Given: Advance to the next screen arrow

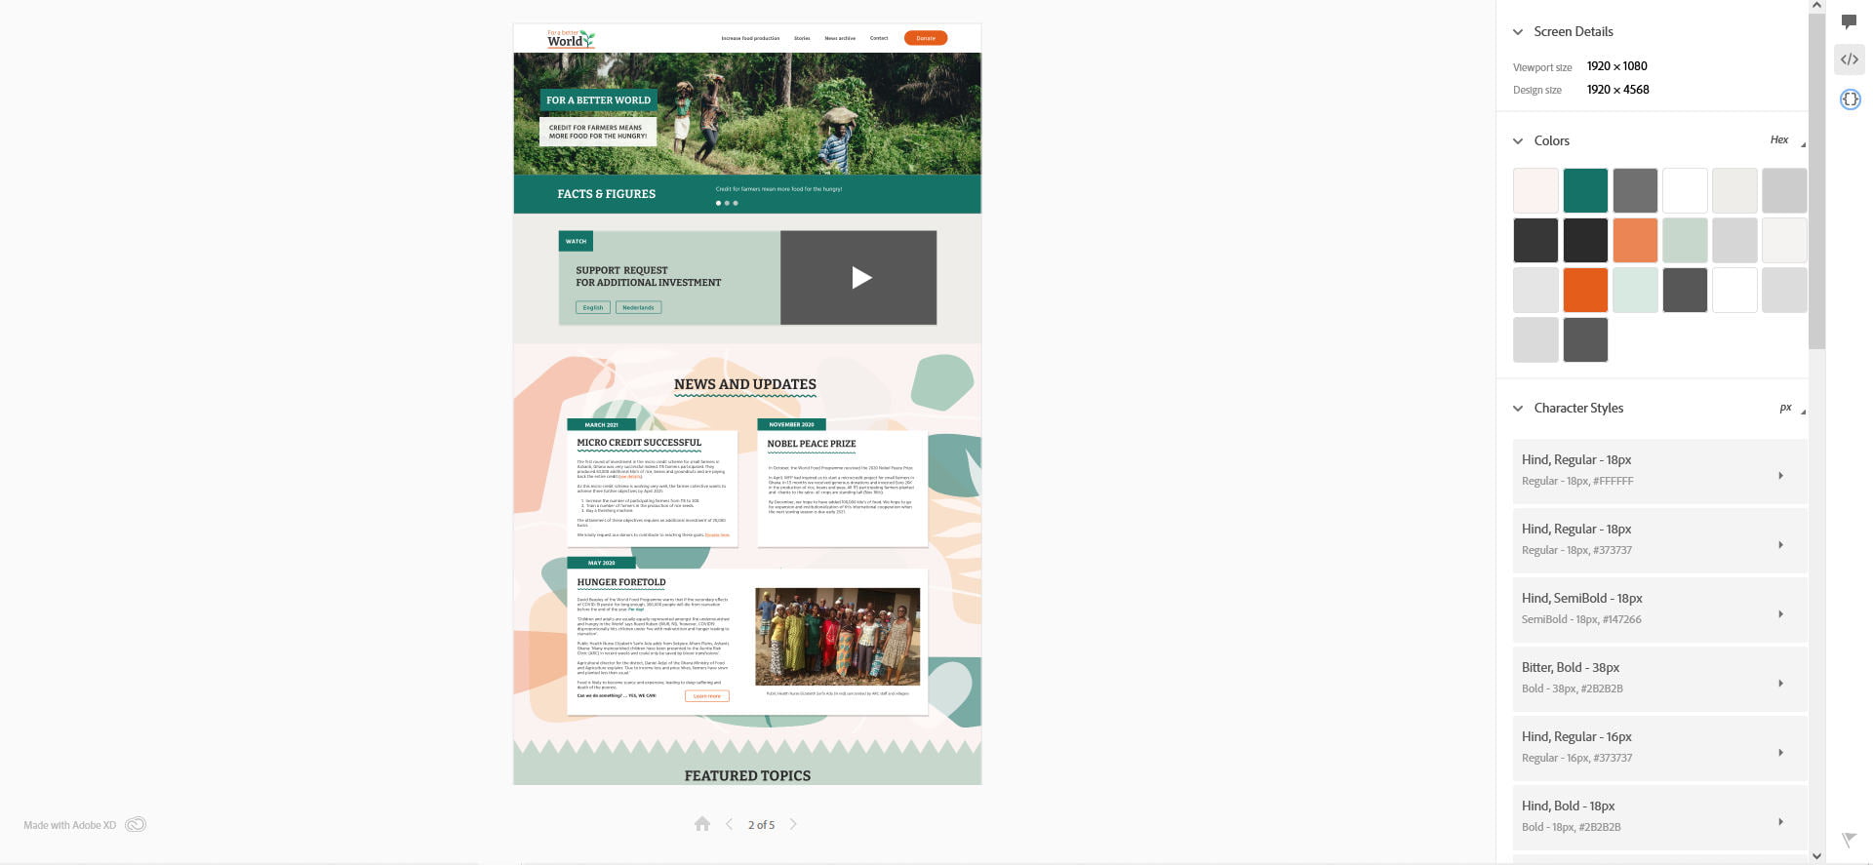Looking at the screenshot, I should 793,824.
